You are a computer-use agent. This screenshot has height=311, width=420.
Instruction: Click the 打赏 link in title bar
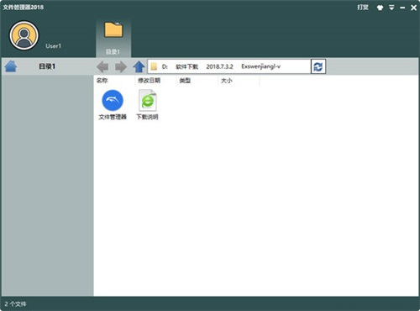pyautogui.click(x=363, y=8)
